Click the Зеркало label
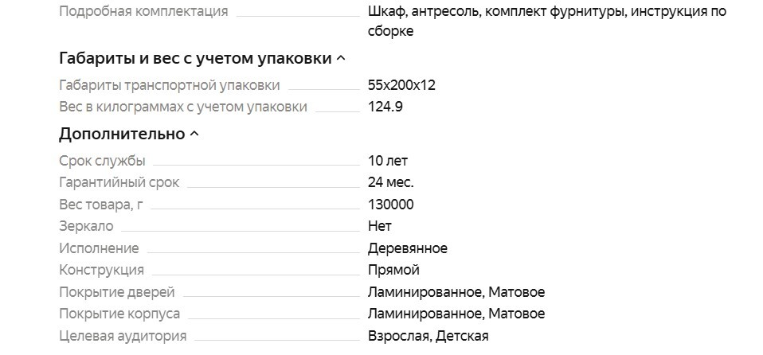 click(x=86, y=226)
